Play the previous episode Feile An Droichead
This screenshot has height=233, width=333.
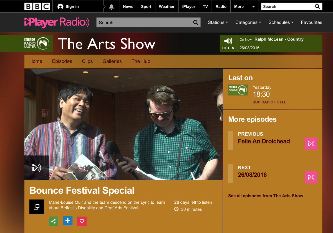tap(311, 144)
